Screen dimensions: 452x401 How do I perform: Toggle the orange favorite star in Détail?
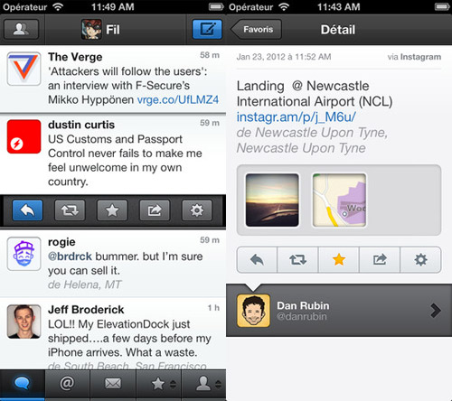pyautogui.click(x=339, y=260)
